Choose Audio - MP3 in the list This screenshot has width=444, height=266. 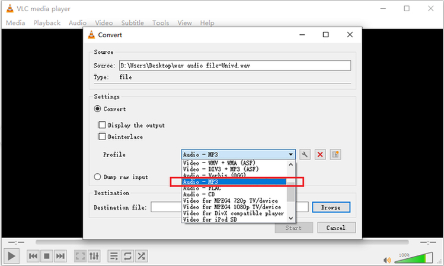tap(234, 182)
